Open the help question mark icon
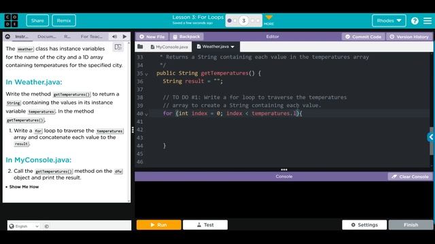This screenshot has height=244, width=435. click(x=415, y=21)
